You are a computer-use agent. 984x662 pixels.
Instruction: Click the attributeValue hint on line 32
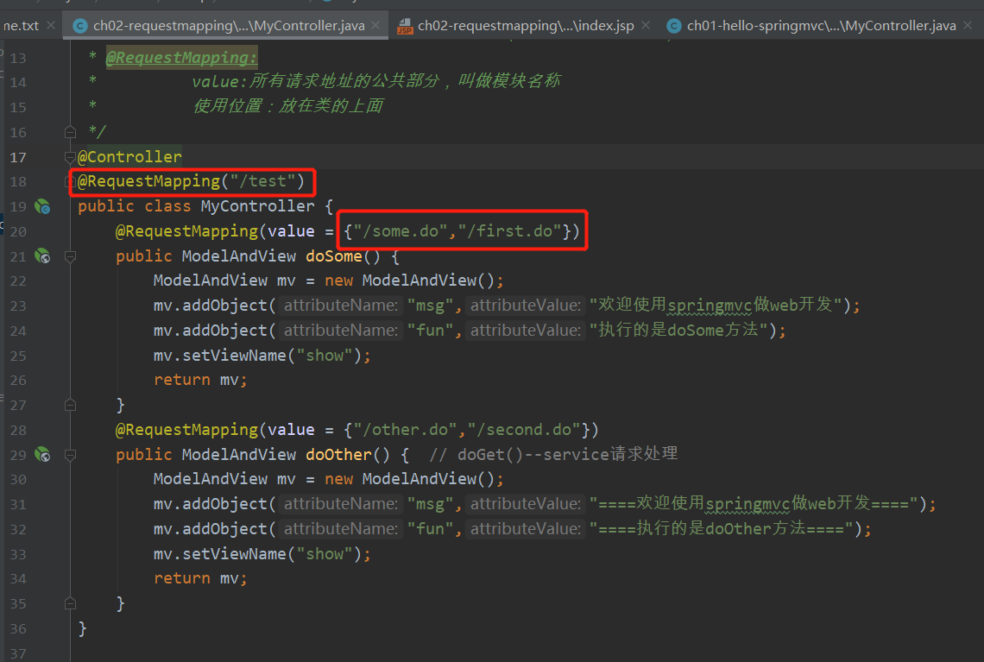tap(526, 529)
